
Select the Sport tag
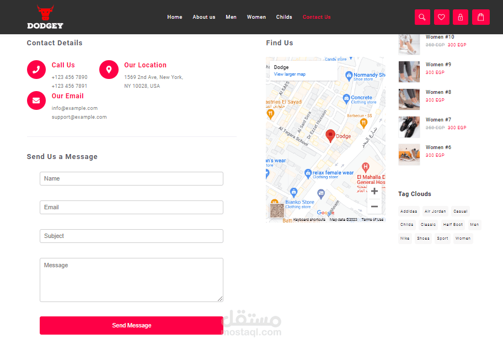(442, 239)
